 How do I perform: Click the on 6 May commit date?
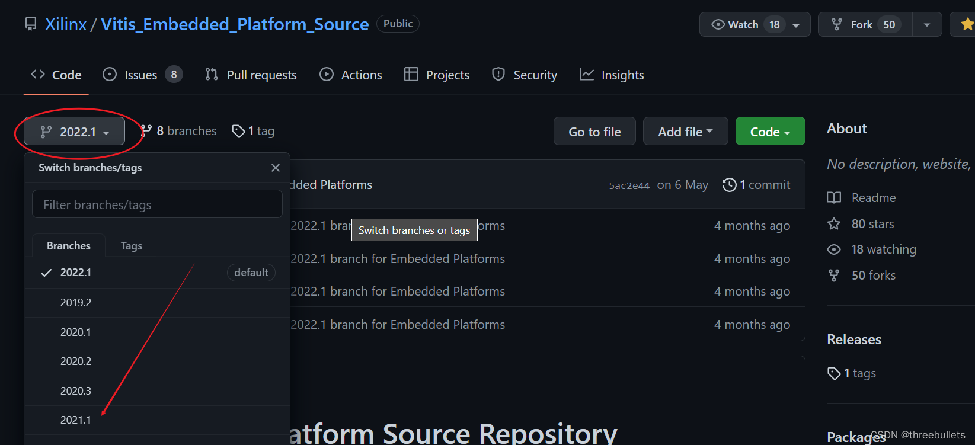click(x=683, y=185)
